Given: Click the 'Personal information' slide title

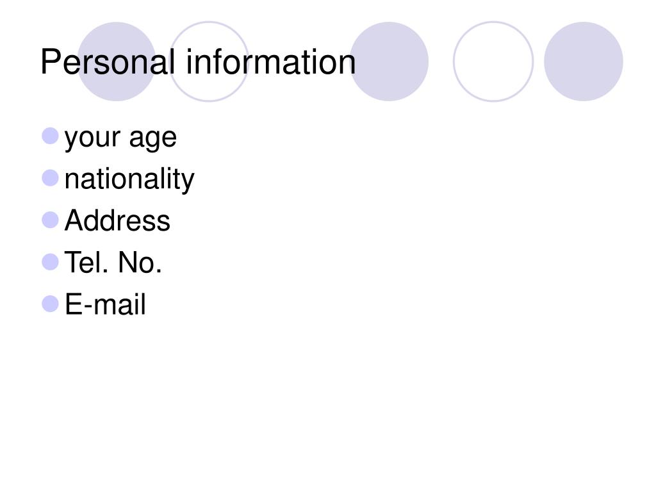Looking at the screenshot, I should [198, 62].
